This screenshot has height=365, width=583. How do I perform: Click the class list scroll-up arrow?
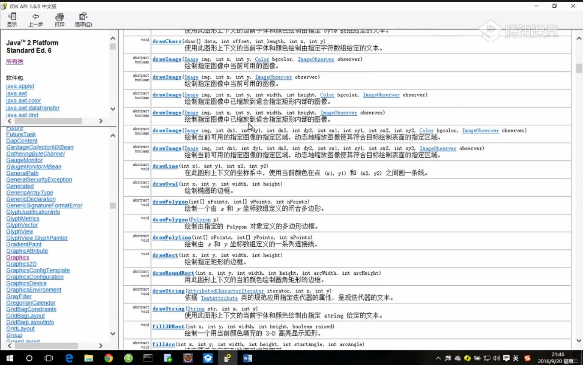click(113, 136)
